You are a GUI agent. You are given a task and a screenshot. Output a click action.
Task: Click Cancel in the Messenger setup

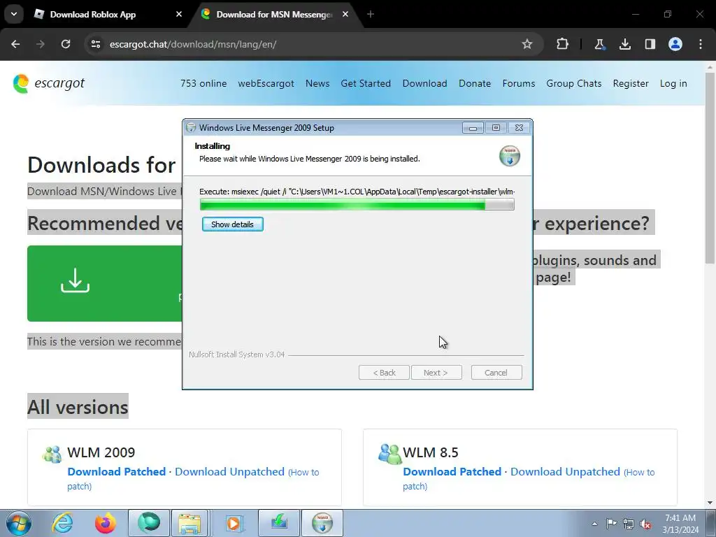pos(496,373)
